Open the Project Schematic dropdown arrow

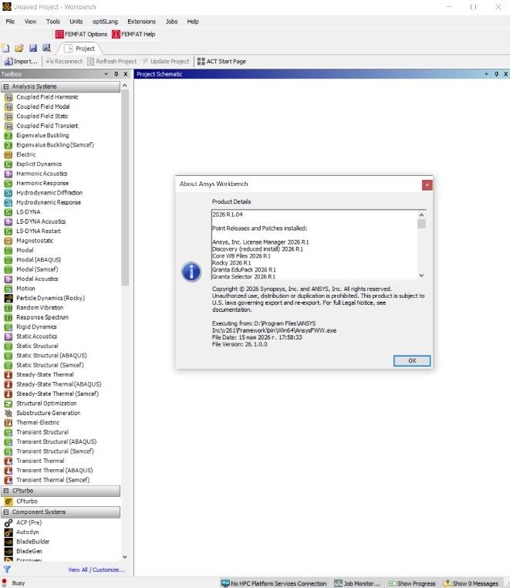coord(486,74)
